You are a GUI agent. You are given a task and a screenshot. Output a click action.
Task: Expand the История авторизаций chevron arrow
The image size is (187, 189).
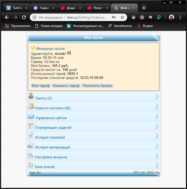pos(157,146)
